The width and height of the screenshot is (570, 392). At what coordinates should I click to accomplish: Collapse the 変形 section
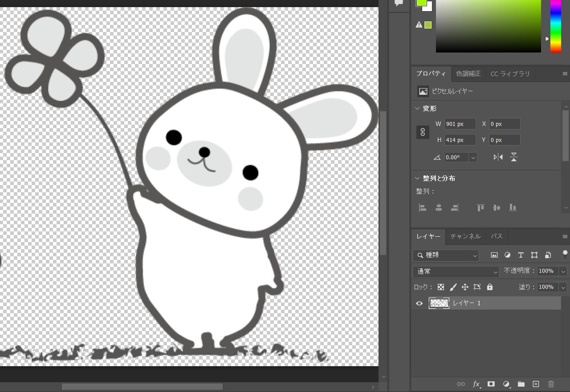(x=418, y=109)
